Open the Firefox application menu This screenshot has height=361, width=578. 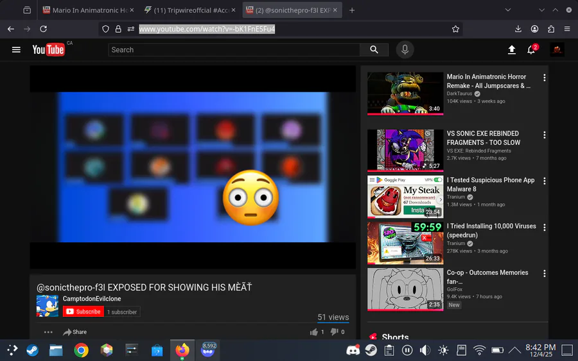pyautogui.click(x=567, y=29)
